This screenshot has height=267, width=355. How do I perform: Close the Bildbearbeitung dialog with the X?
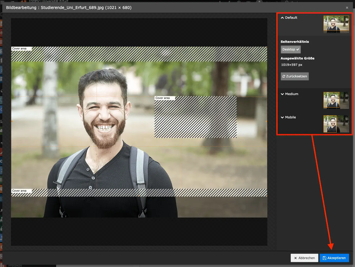click(347, 8)
